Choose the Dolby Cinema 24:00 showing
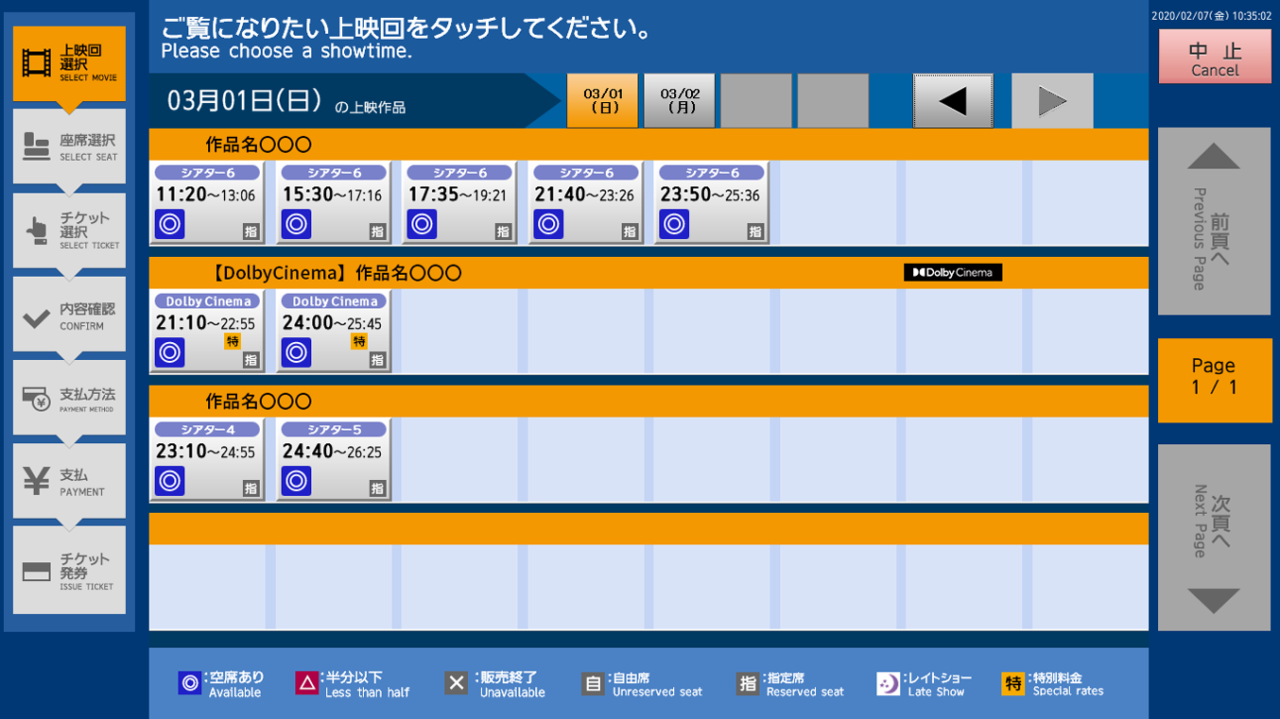Image resolution: width=1280 pixels, height=719 pixels. click(x=334, y=331)
